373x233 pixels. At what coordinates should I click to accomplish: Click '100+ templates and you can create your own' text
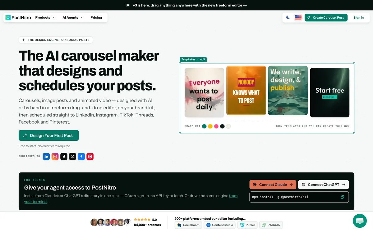(x=312, y=126)
